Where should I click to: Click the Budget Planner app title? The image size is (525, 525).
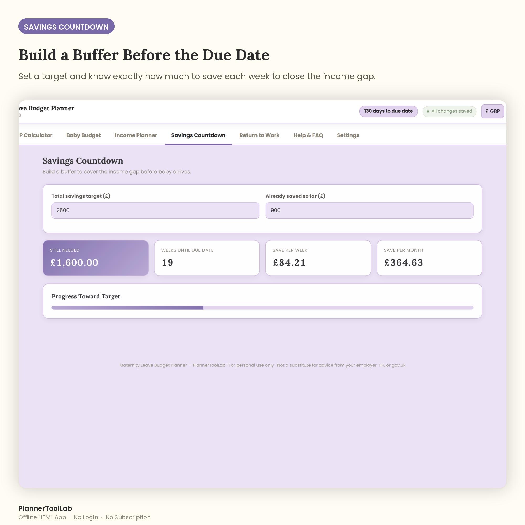point(46,108)
